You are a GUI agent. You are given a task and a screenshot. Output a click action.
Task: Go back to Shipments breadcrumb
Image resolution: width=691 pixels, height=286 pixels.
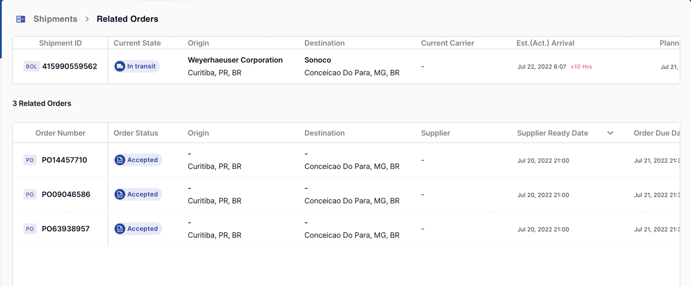tap(55, 19)
